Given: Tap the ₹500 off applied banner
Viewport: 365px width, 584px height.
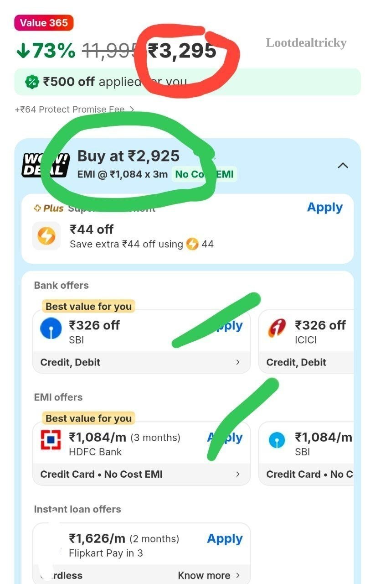Looking at the screenshot, I should pyautogui.click(x=187, y=82).
